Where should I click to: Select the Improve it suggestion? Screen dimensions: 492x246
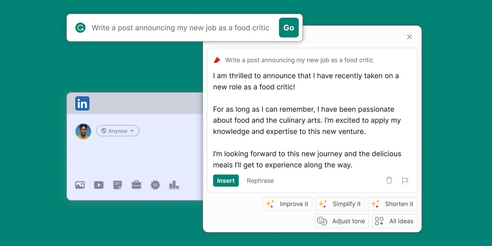288,204
